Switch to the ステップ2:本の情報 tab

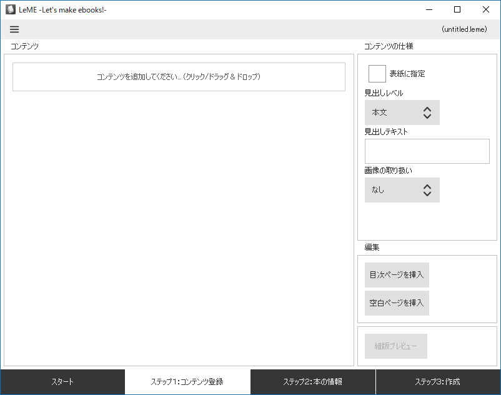312,381
